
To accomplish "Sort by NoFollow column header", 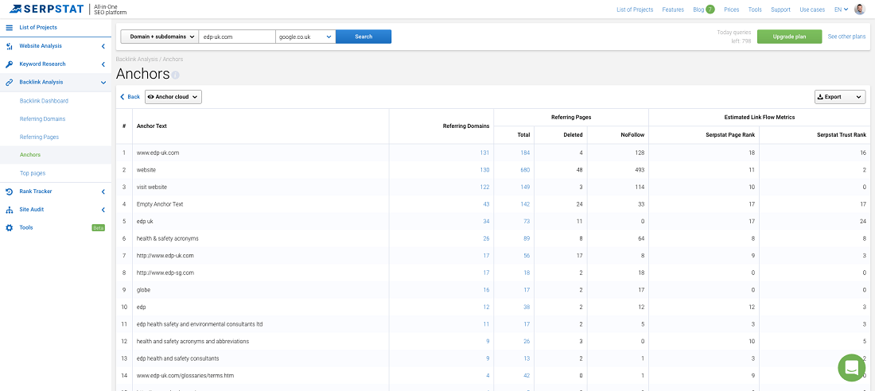I will click(x=633, y=134).
